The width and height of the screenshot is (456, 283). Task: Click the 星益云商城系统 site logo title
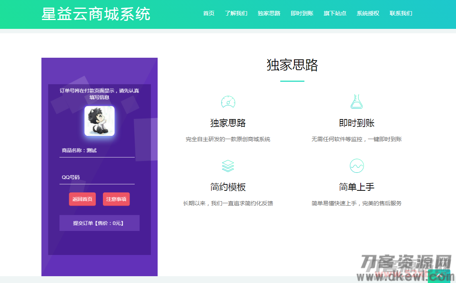(96, 14)
